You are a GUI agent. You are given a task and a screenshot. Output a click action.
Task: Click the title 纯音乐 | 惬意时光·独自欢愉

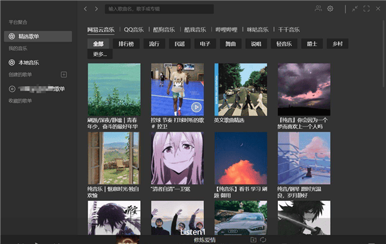113,192
